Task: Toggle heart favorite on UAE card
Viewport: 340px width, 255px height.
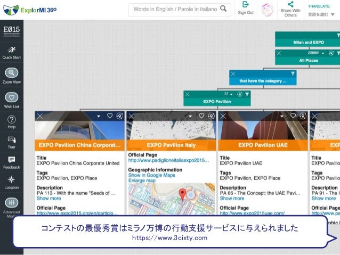Action: tap(293, 116)
